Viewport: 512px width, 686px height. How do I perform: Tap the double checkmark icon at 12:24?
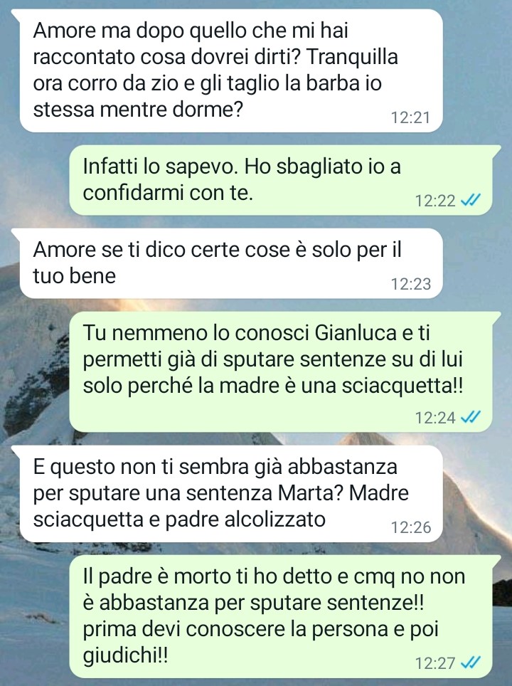471,417
